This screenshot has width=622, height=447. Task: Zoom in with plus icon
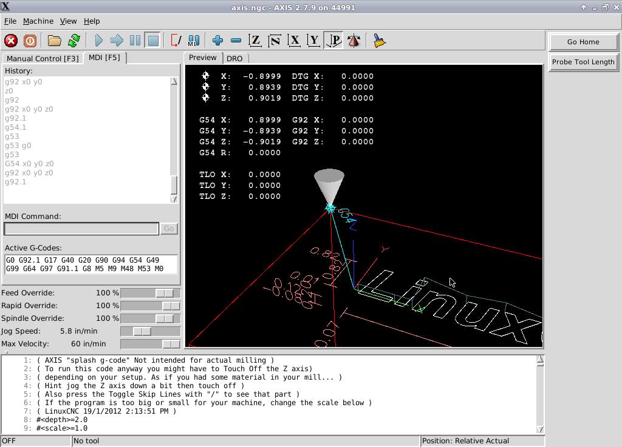click(x=218, y=41)
